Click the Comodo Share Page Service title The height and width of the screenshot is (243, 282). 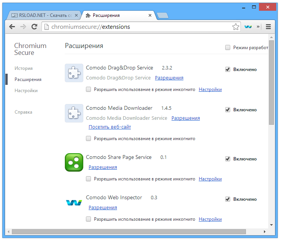[x=119, y=157]
